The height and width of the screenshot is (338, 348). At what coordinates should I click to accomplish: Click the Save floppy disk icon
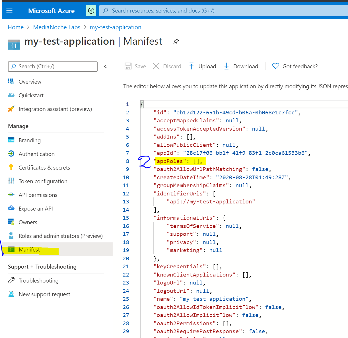coord(128,66)
